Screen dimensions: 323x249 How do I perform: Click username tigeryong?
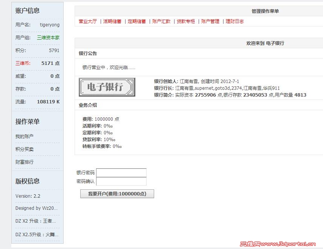(x=50, y=25)
